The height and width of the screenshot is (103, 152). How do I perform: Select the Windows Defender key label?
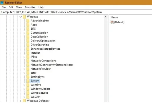click(x=38, y=101)
